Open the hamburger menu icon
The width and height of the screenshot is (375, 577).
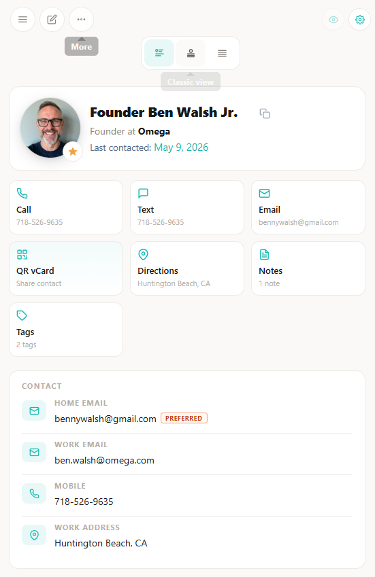point(23,20)
